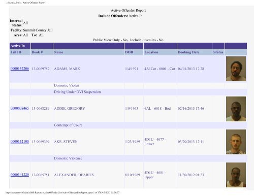Open Jail ID link 0000132108
Viewport: 254px width, 196px height.
pos(20,142)
